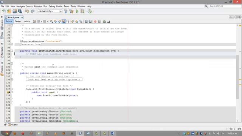Click the Word icon in taskbar
This screenshot has height=136, width=242.
click(113, 133)
